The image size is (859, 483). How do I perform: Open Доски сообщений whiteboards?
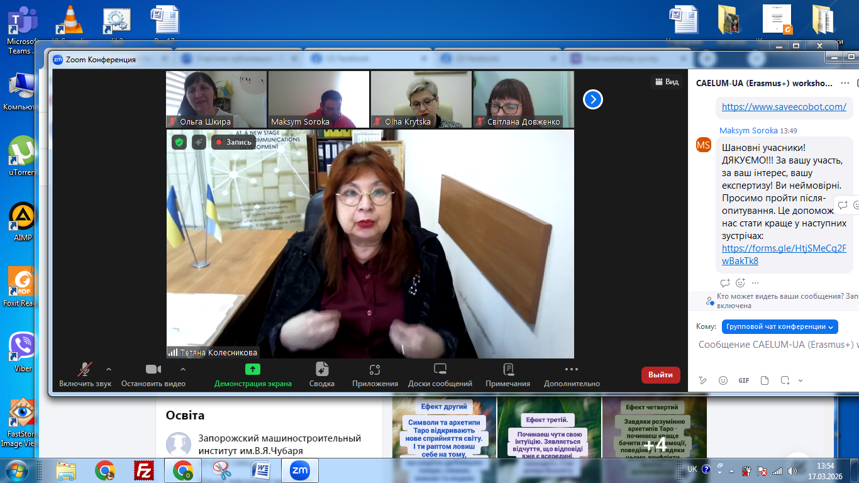click(x=440, y=369)
